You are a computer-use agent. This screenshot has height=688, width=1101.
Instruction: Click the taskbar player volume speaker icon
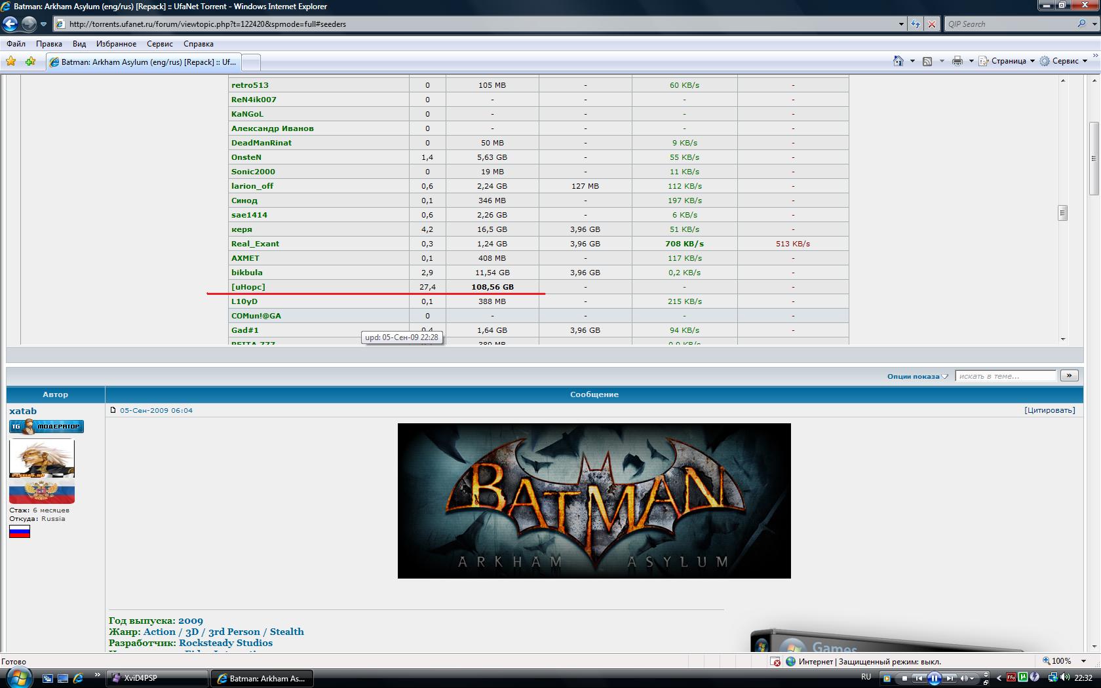point(965,678)
